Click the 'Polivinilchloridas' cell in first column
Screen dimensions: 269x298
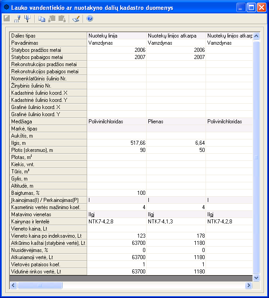coord(117,122)
